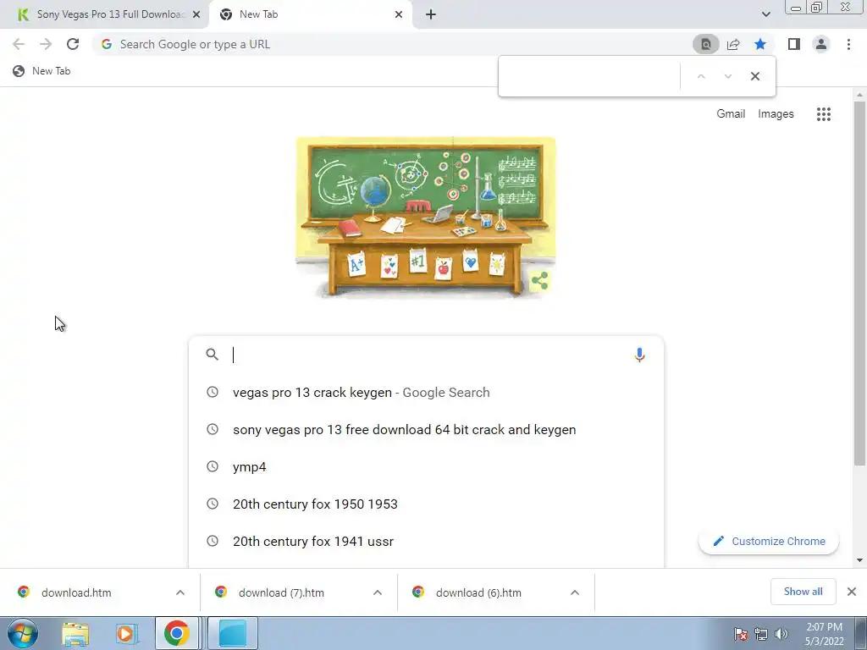Click the blue taskbar application button
The image size is (867, 650).
click(233, 633)
